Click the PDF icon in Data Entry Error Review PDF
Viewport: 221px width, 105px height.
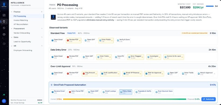(68, 57)
